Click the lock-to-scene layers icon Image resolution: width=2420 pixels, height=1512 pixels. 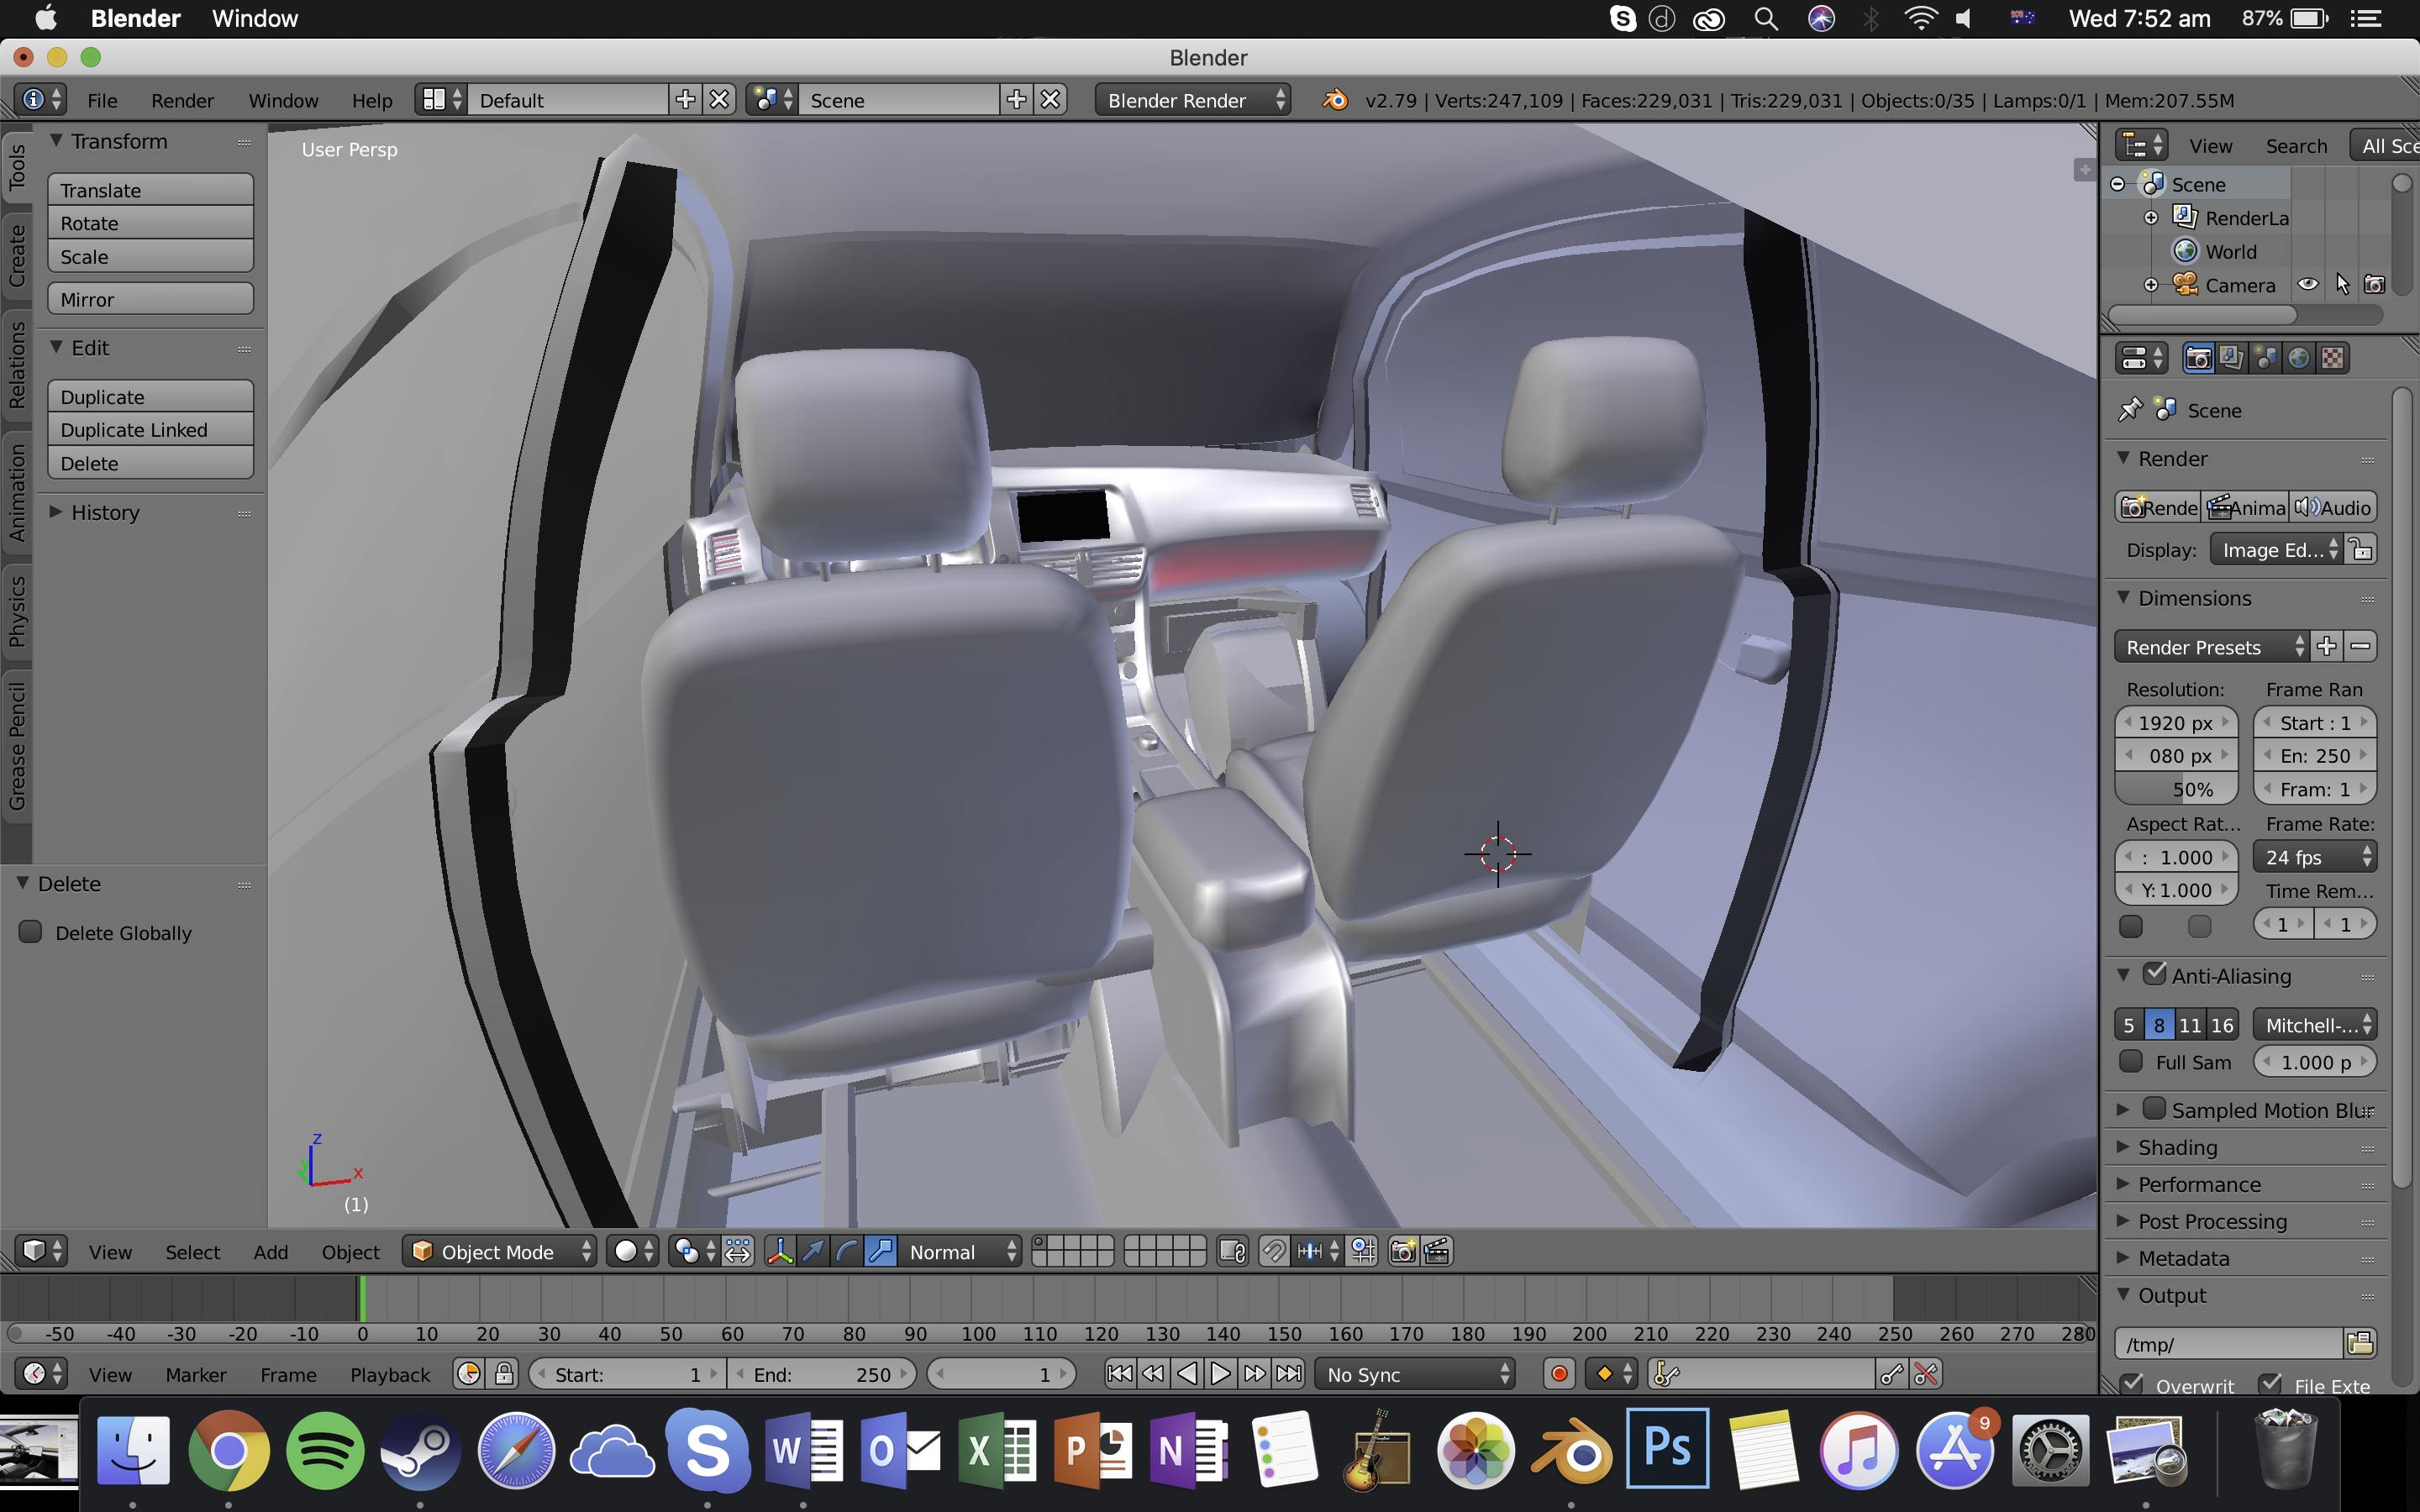point(1233,1251)
